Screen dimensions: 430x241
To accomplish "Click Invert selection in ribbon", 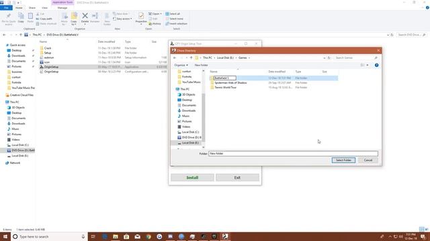I will pos(176,24).
